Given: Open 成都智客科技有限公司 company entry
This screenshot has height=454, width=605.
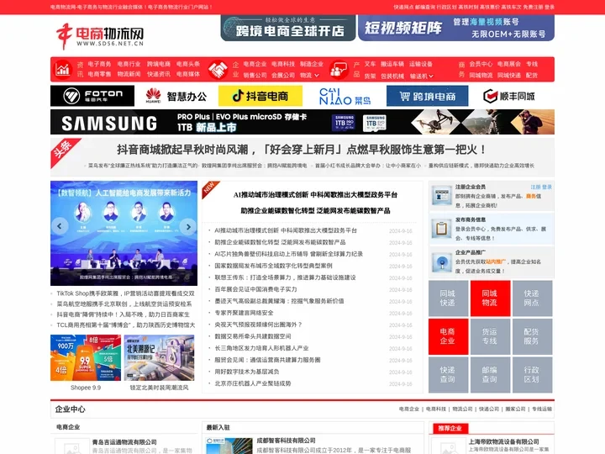Looking at the screenshot, I should point(286,441).
